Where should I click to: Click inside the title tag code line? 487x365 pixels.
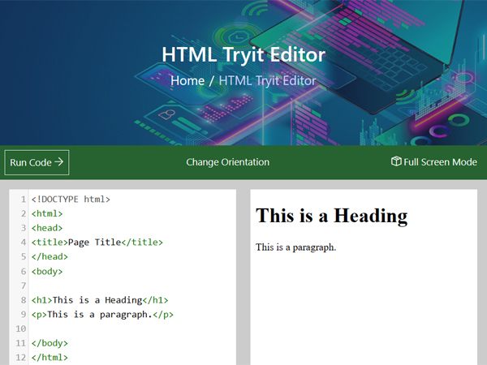97,243
